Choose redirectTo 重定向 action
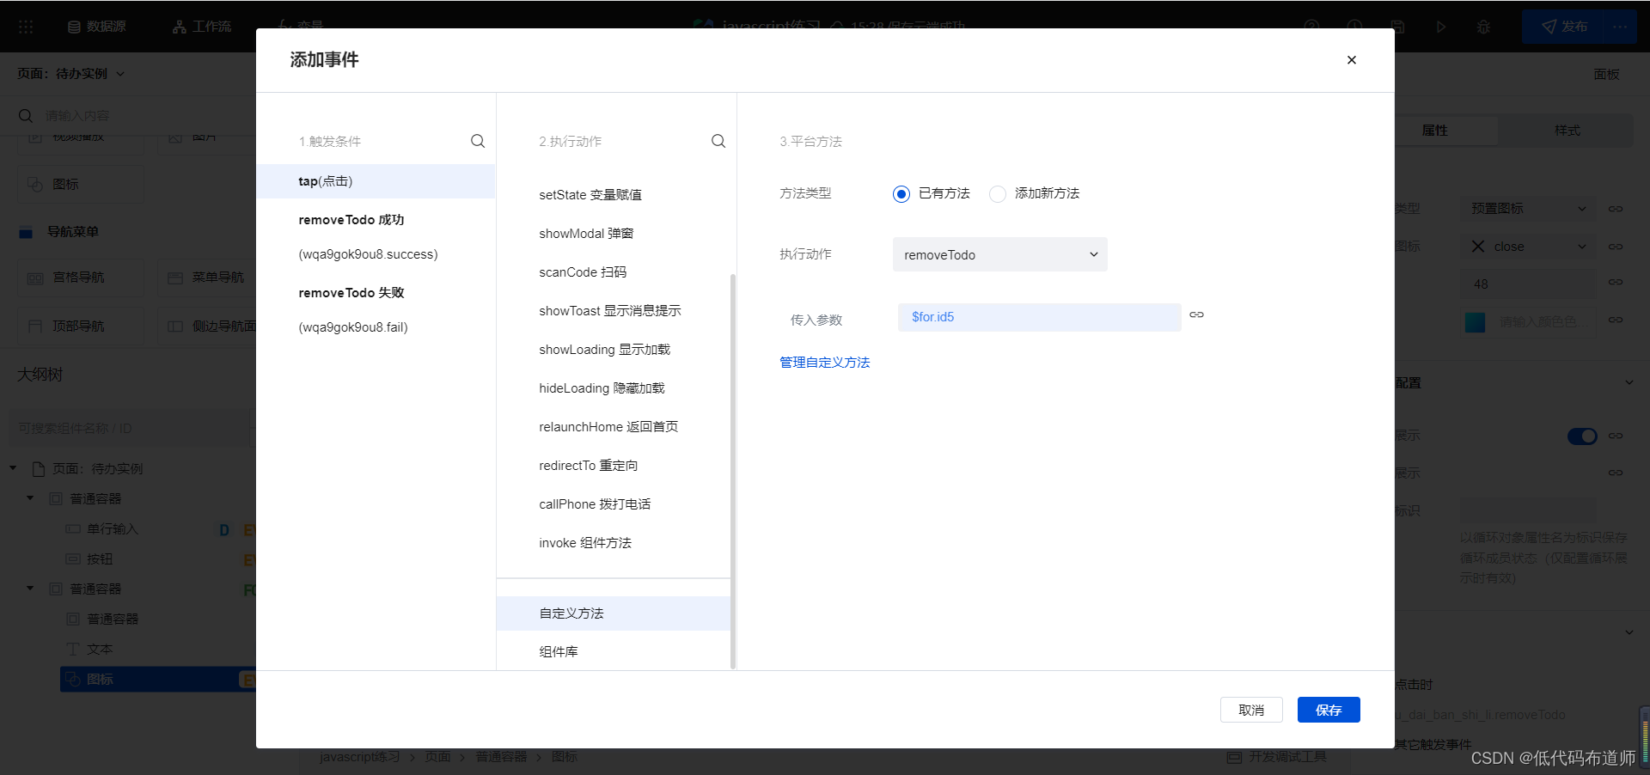 tap(588, 466)
